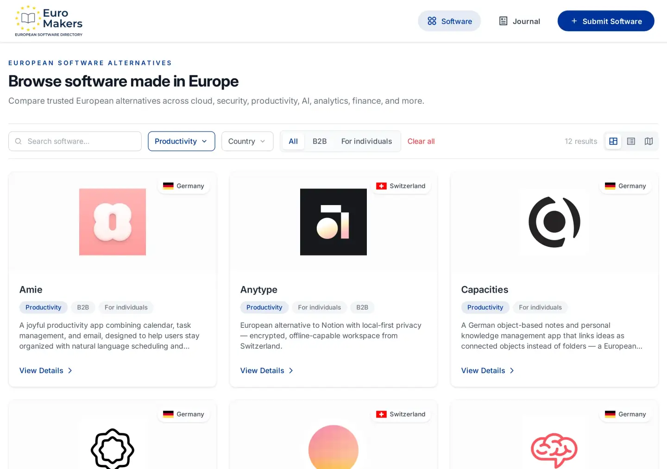Filter by For individuals audience

pyautogui.click(x=366, y=141)
